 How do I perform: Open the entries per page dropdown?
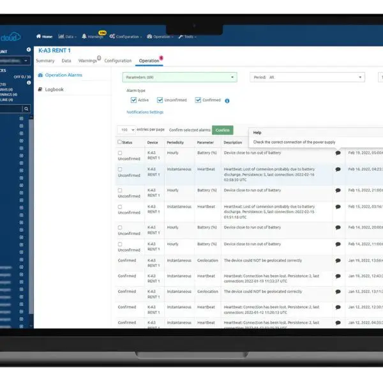coord(126,130)
